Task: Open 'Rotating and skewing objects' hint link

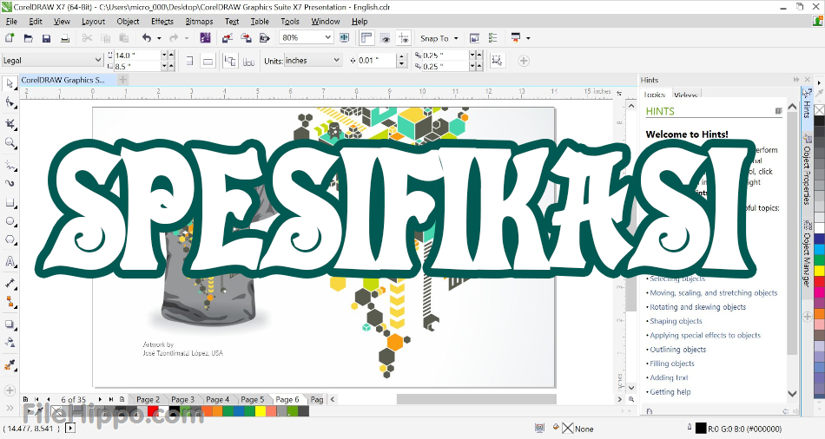Action: (x=697, y=307)
